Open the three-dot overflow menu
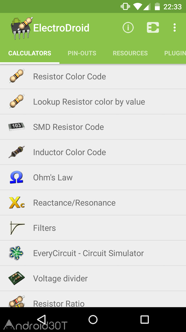 pyautogui.click(x=174, y=28)
